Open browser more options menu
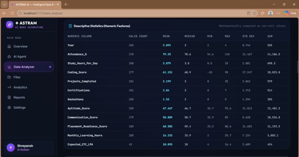Image resolution: width=299 pixels, height=157 pixels. click(278, 13)
